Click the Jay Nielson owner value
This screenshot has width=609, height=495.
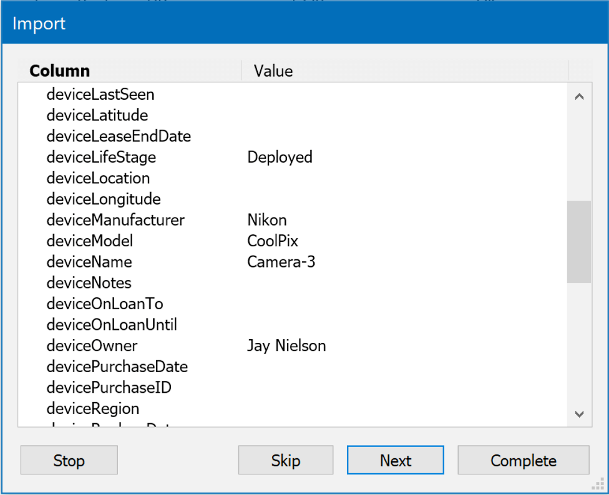[x=286, y=345]
